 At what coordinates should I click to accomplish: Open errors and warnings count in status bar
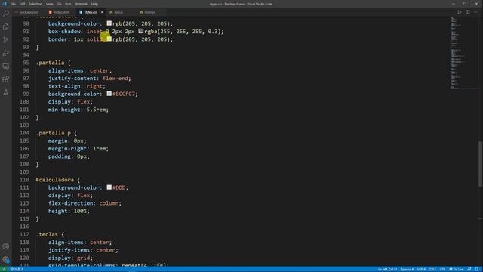17,269
